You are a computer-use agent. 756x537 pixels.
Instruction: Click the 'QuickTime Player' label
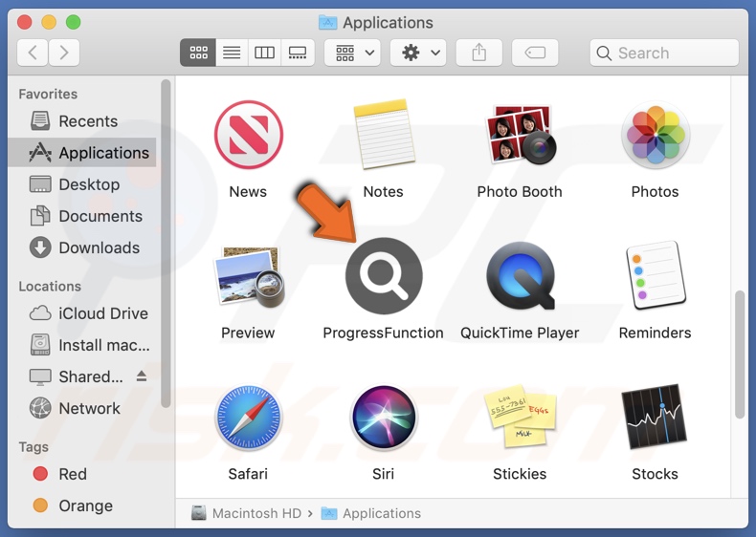(520, 333)
